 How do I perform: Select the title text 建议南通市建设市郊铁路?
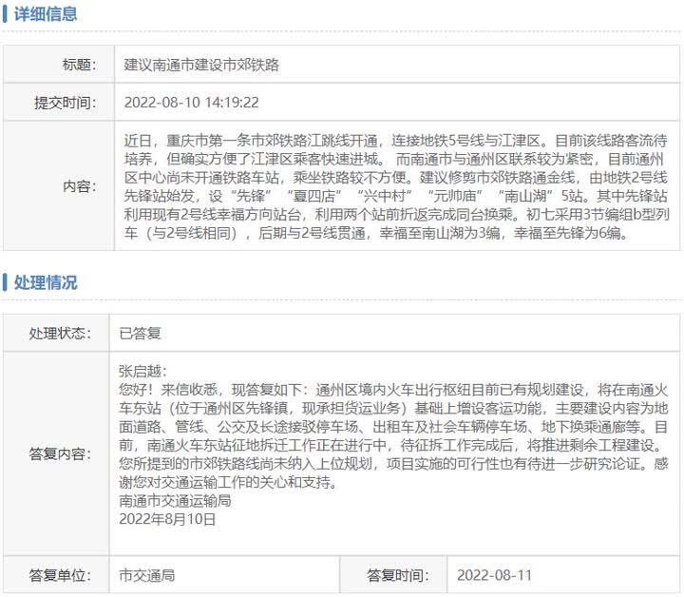201,65
